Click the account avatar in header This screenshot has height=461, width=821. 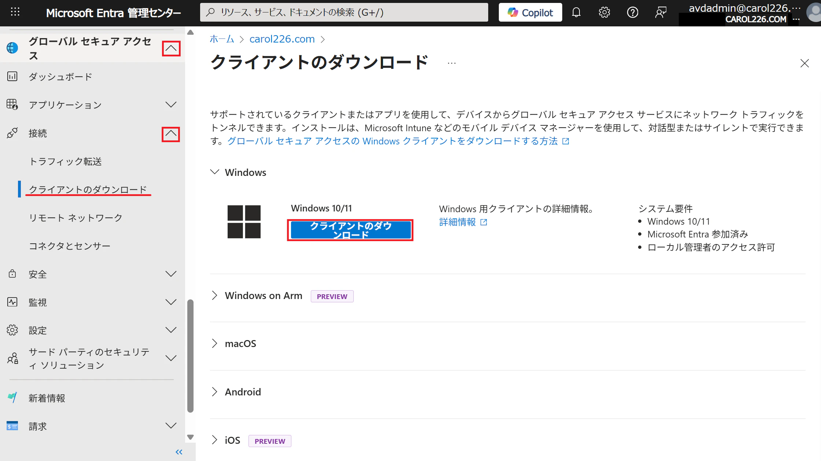814,12
